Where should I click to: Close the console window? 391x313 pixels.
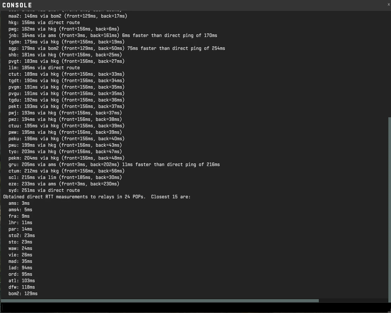(x=389, y=4)
